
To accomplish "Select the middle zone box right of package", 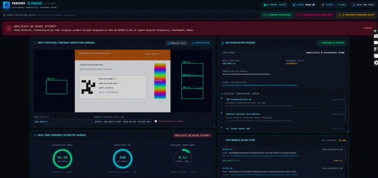I will (192, 82).
